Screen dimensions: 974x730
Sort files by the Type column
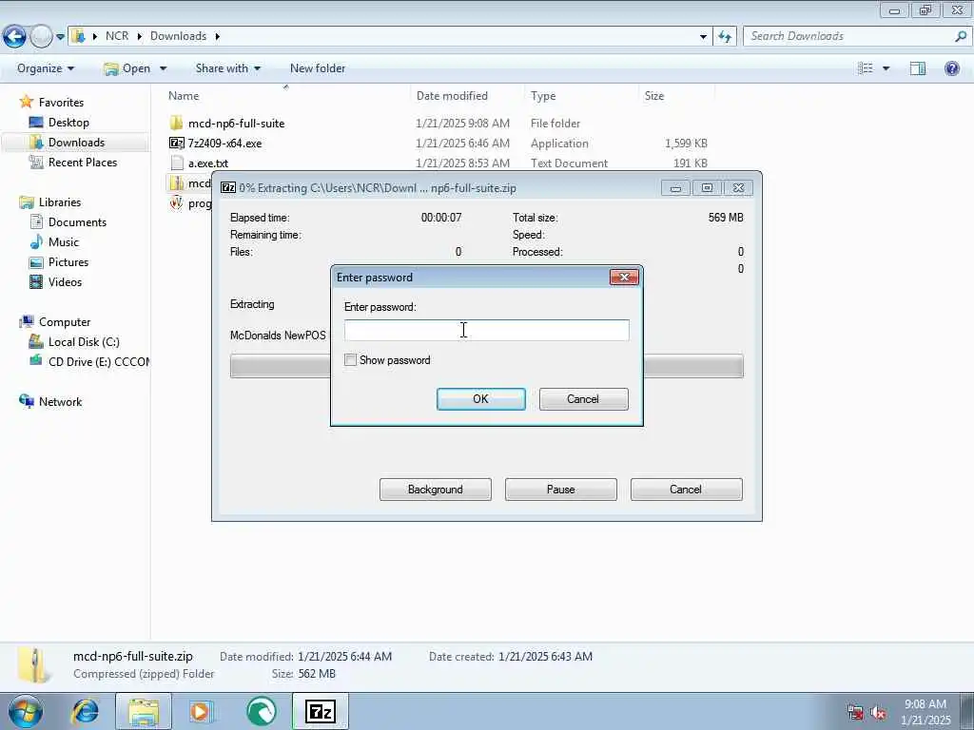[543, 96]
